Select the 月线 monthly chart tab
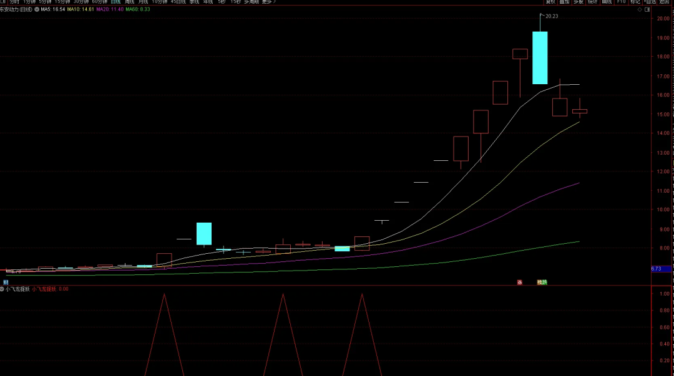The width and height of the screenshot is (674, 376). (x=143, y=2)
